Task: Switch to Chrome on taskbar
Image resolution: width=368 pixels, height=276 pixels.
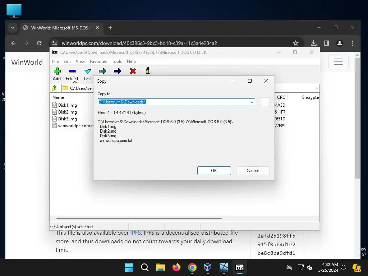Action: click(x=192, y=267)
